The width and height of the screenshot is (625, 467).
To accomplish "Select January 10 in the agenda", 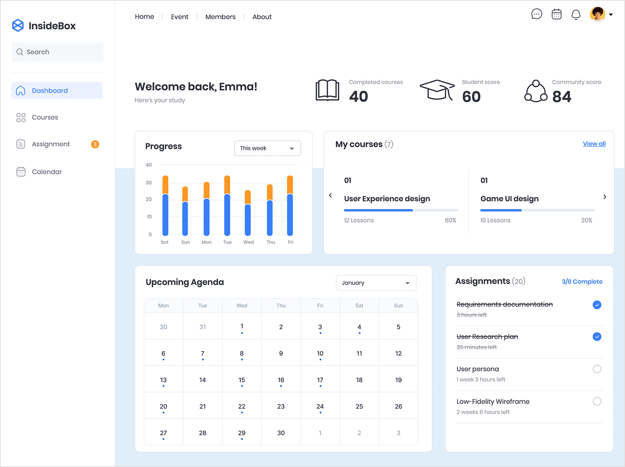I will point(320,353).
